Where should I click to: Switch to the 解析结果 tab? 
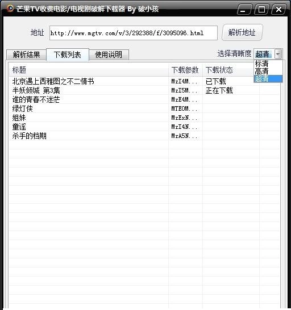click(x=26, y=55)
